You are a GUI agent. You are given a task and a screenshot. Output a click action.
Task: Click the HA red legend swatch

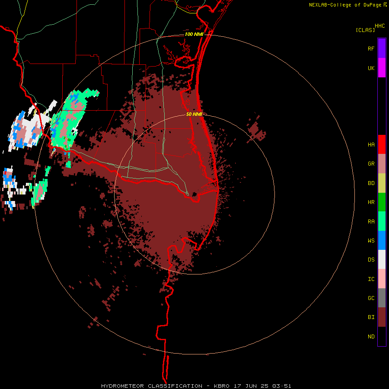pos(382,144)
